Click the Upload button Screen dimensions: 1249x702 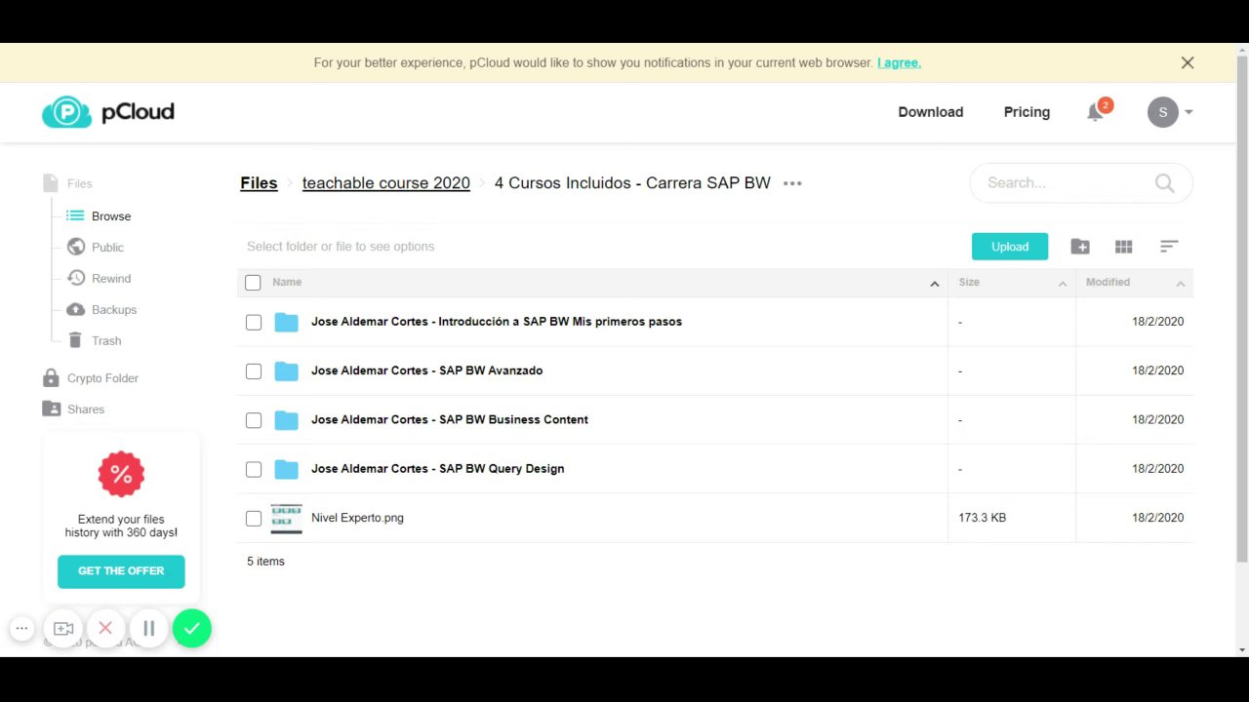tap(1010, 247)
